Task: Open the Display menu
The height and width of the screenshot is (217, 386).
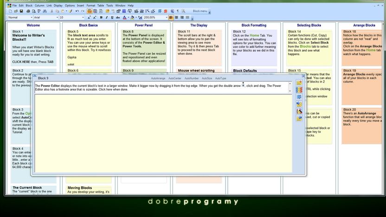Action: click(58, 6)
